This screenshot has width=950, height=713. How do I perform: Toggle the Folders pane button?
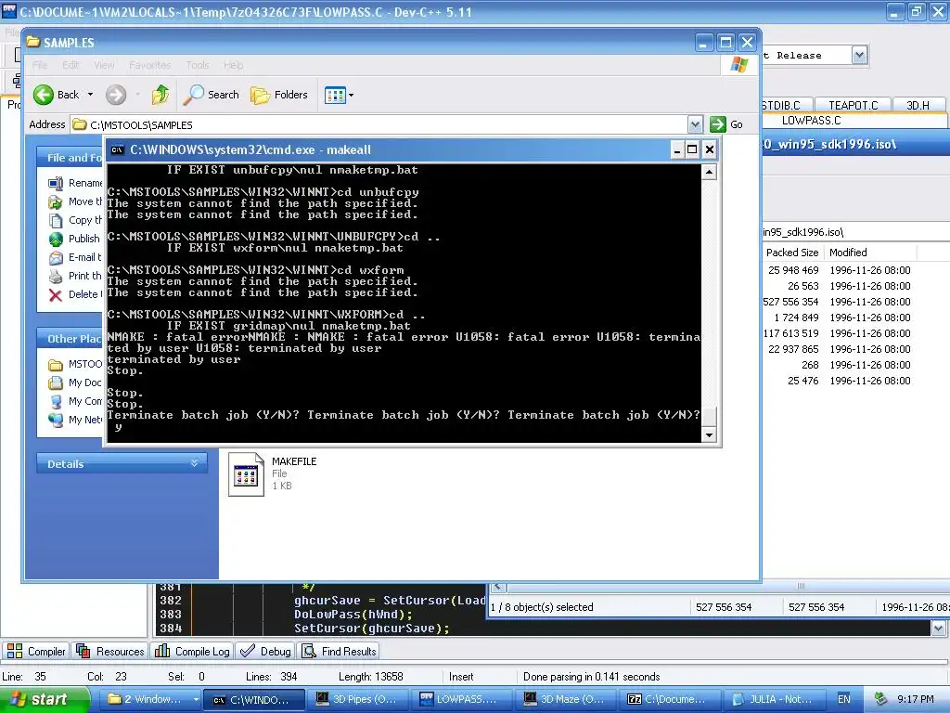(x=279, y=95)
